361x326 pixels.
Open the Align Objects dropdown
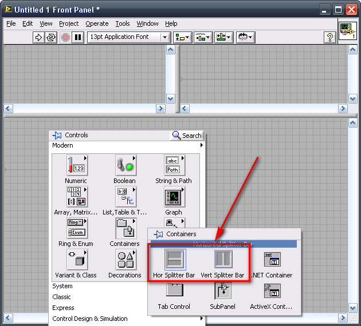(183, 37)
